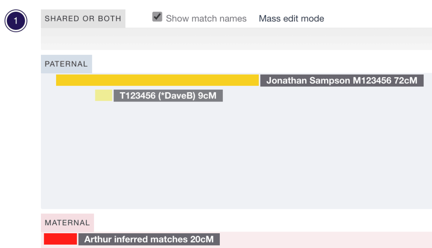The image size is (432, 248).
Task: Open the T123456 (*DaveB) 9cM label
Action: click(168, 96)
